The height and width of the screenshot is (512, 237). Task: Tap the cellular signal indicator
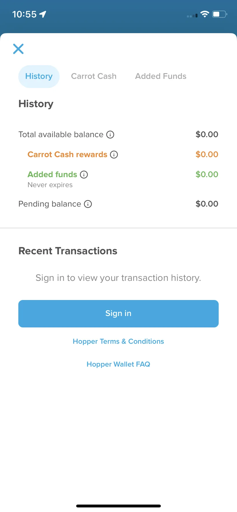pos(192,16)
